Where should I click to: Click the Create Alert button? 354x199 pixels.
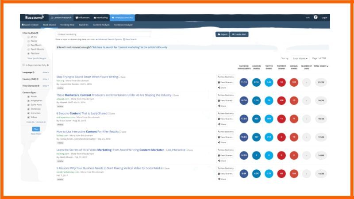[239, 34]
